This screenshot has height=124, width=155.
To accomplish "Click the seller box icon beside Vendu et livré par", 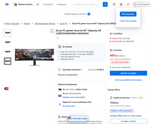I will coord(111,98).
